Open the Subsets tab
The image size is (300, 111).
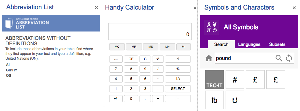point(277,44)
